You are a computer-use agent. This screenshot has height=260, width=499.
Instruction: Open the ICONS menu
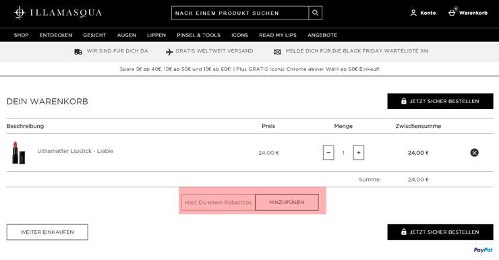[239, 35]
